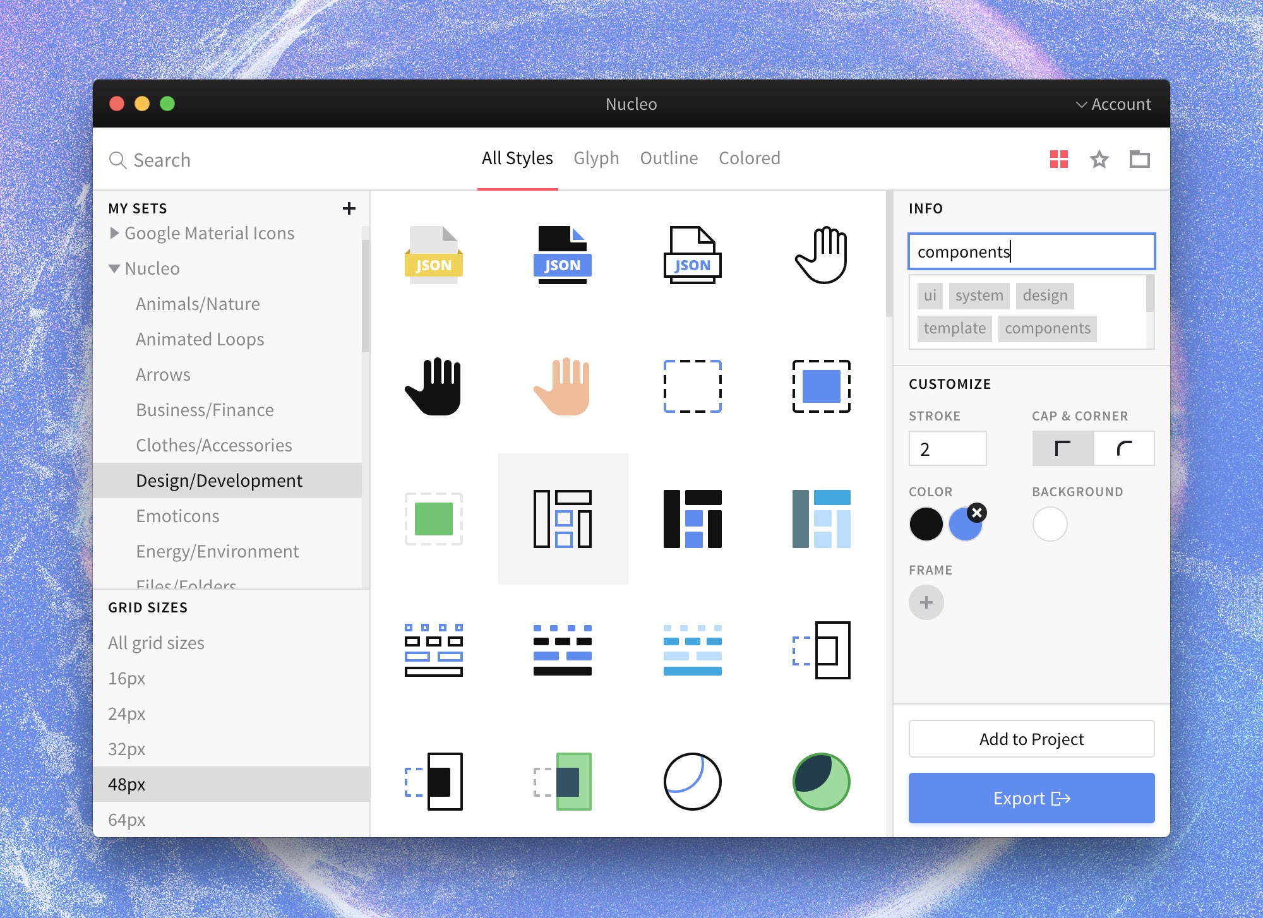The width and height of the screenshot is (1263, 918).
Task: Open the Colored styles tab
Action: coord(750,158)
